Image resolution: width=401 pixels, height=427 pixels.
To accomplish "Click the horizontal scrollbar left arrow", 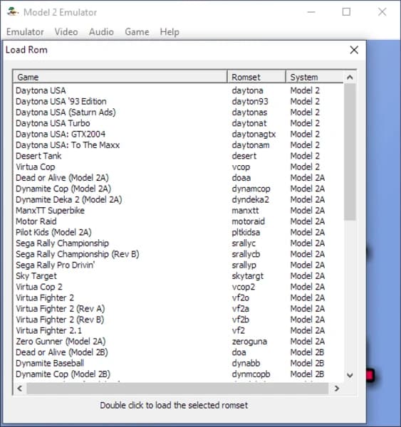I will (20, 389).
